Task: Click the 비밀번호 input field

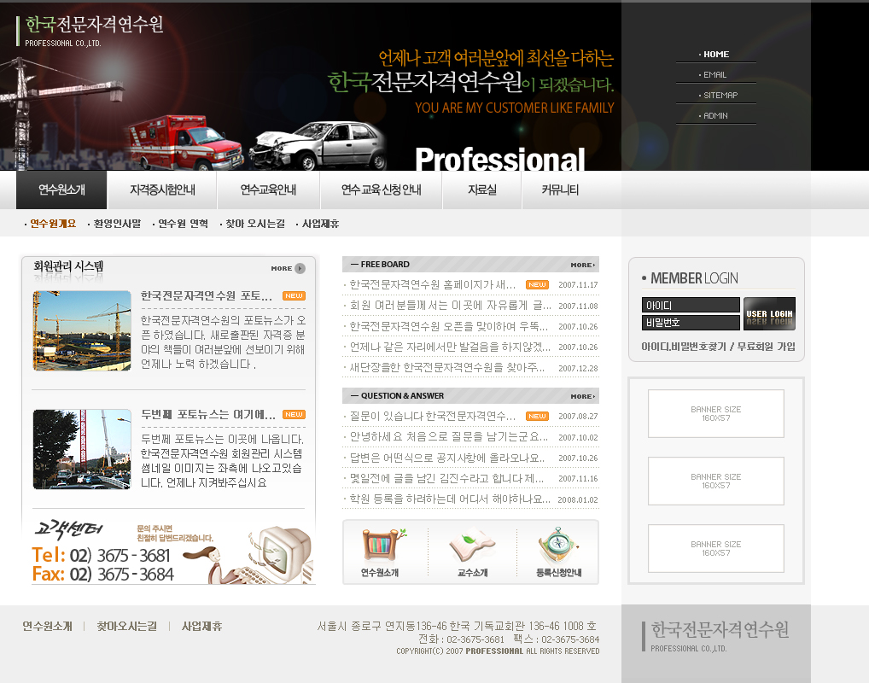Action: [691, 323]
